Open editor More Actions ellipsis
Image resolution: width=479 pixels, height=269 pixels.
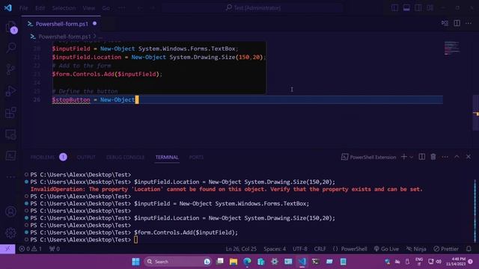469,23
